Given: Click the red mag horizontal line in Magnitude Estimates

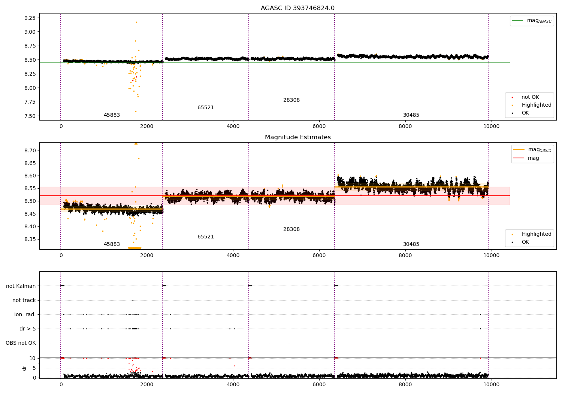Looking at the screenshot, I should tap(274, 196).
